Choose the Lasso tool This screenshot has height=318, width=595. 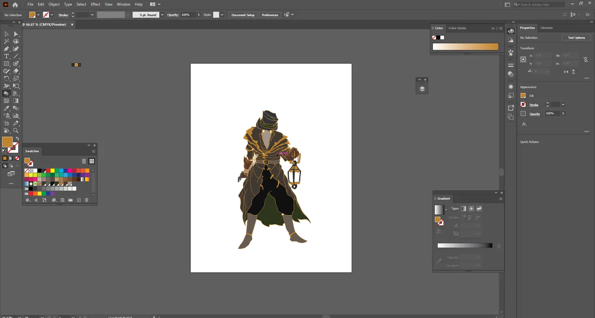click(16, 41)
